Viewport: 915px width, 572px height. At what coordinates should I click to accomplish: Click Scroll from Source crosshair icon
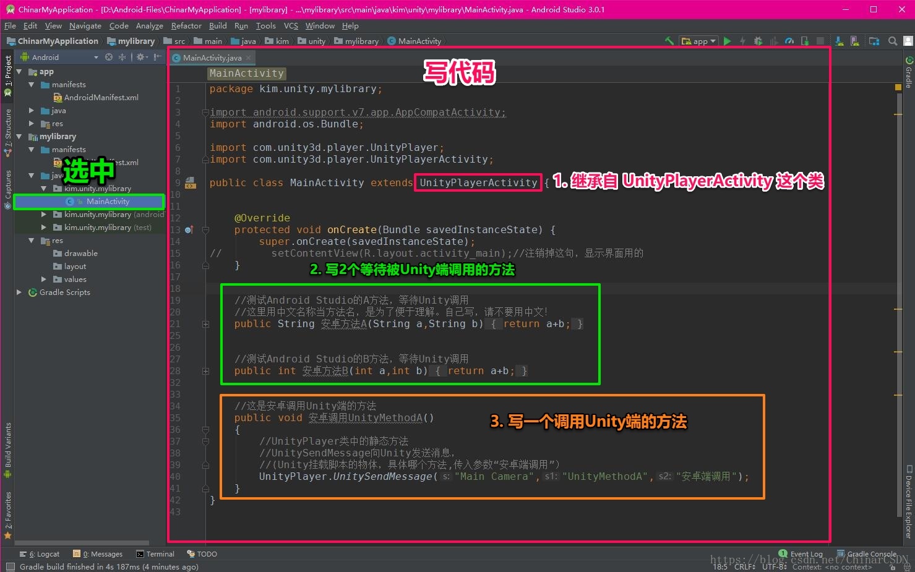[x=109, y=57]
